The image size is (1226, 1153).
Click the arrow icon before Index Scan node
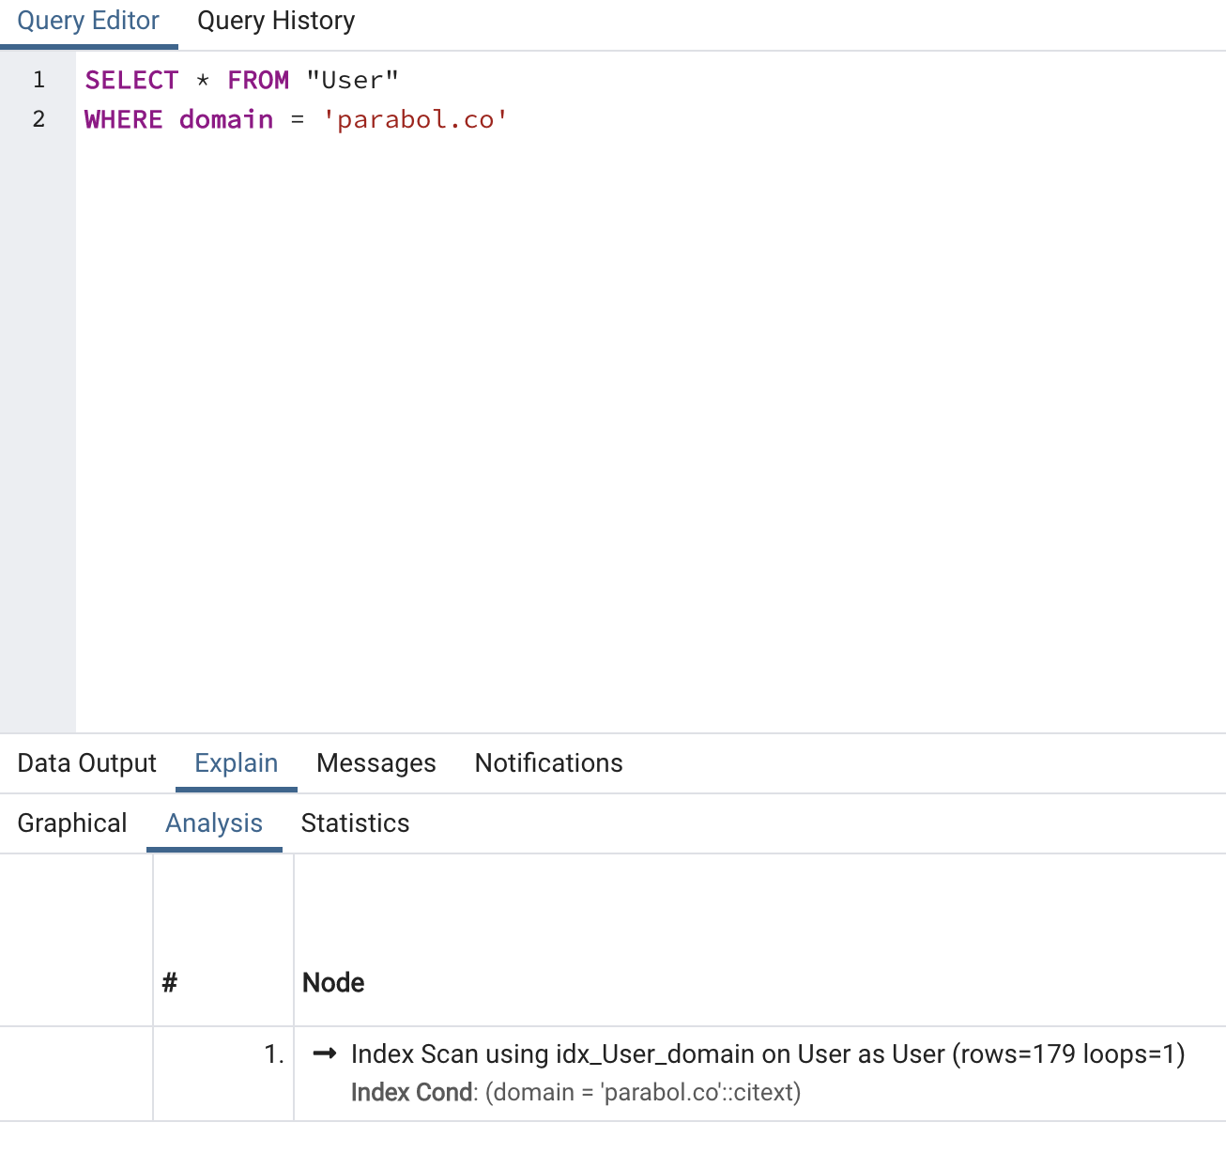[x=323, y=1054]
